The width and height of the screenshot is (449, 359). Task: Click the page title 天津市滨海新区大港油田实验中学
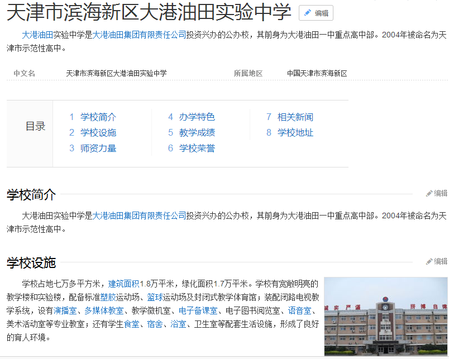149,12
